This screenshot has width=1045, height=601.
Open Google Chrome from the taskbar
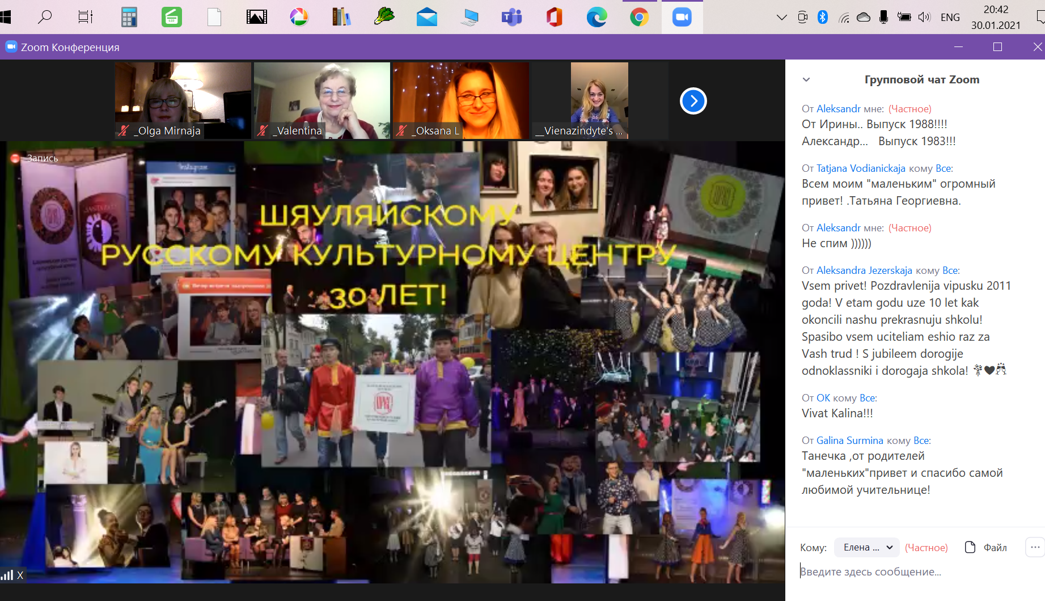click(x=639, y=18)
